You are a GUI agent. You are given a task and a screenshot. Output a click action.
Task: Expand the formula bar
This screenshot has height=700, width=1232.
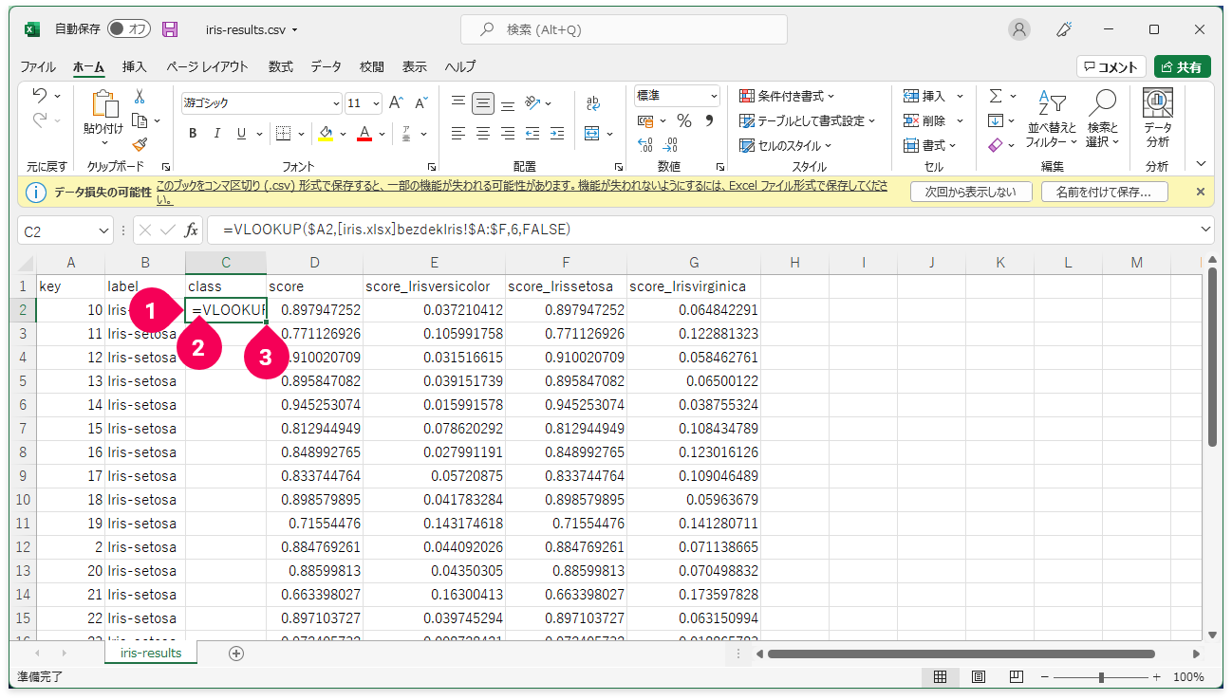[1206, 230]
